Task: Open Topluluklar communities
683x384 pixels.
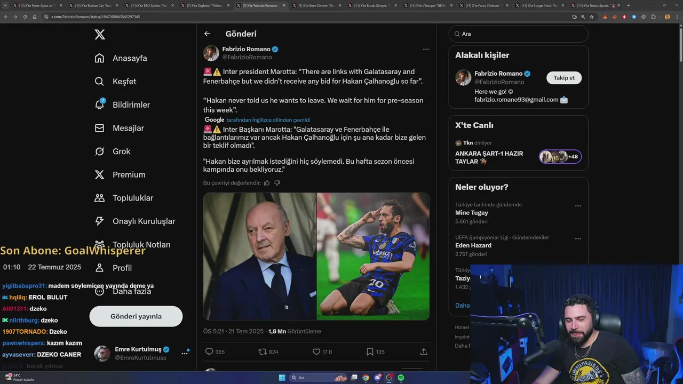Action: [124, 198]
